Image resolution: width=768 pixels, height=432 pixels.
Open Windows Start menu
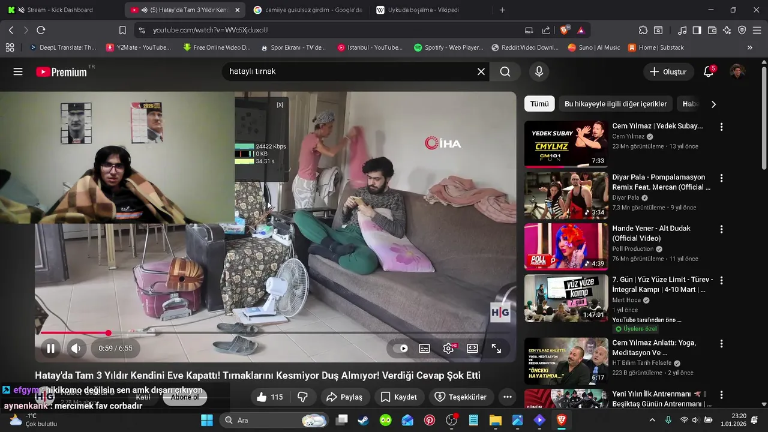coord(206,420)
